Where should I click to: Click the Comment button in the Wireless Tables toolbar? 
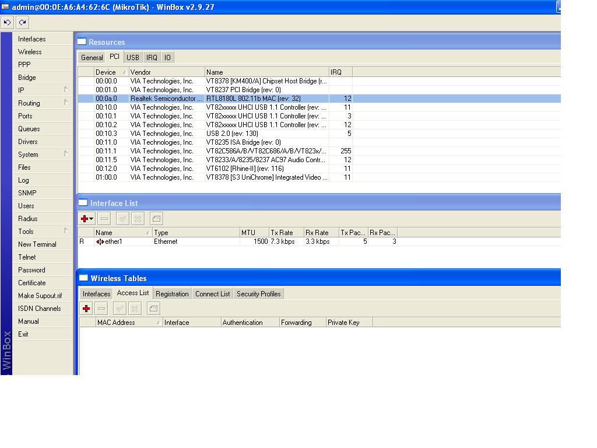point(153,309)
